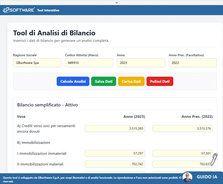This screenshot has width=223, height=184.
Task: Click the A) Crediti verso soci label
Action: pos(46,129)
